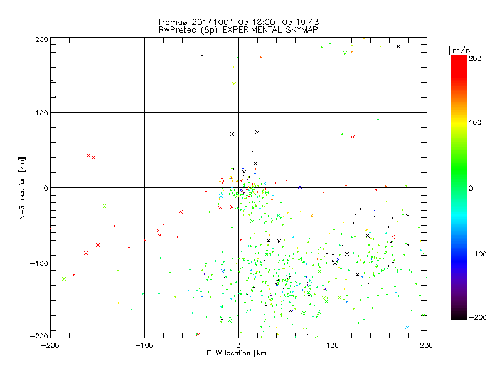The image size is (502, 376).
Task: Click the yellow X marker near the top center
Action: pos(234,84)
